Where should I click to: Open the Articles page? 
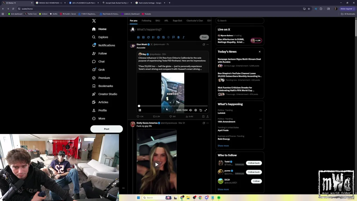(100, 102)
